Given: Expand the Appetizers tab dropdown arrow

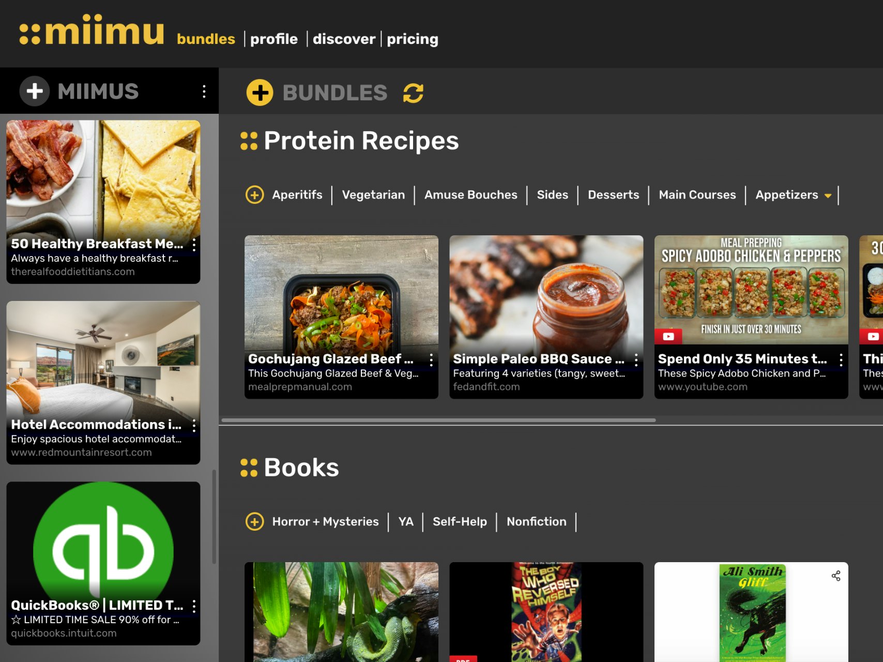Looking at the screenshot, I should (x=828, y=196).
